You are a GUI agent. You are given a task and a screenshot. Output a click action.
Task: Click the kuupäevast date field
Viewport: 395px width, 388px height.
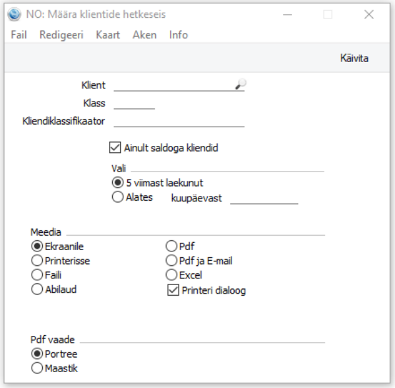tap(264, 198)
